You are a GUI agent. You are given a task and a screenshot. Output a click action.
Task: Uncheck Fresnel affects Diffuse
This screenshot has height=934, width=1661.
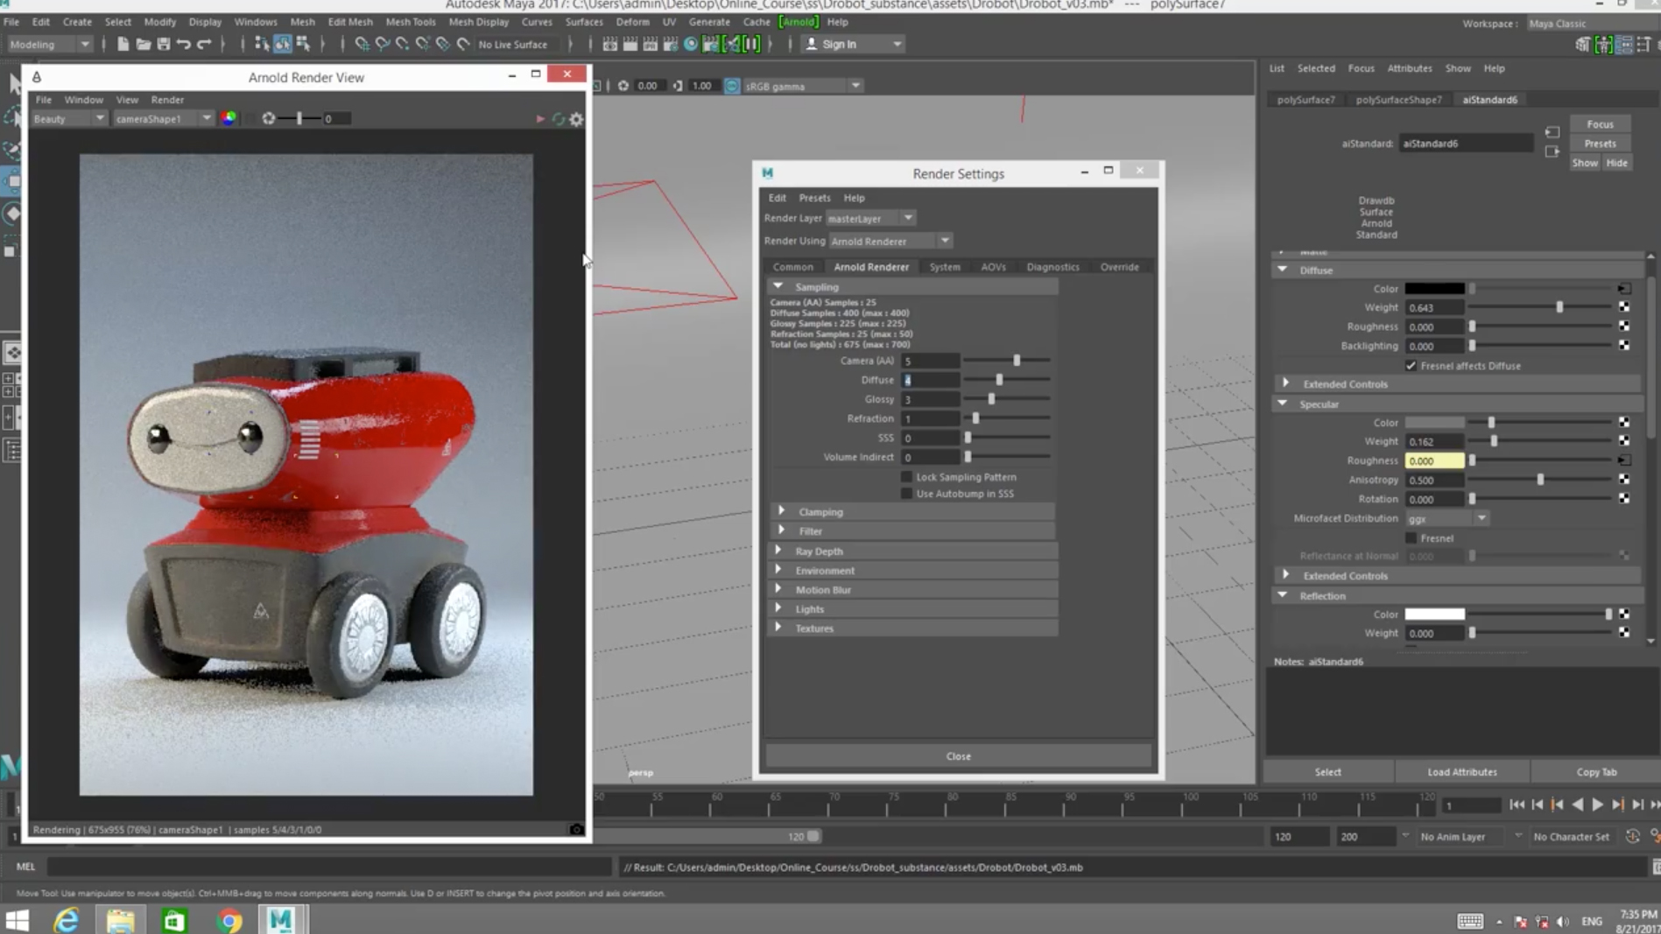point(1411,366)
